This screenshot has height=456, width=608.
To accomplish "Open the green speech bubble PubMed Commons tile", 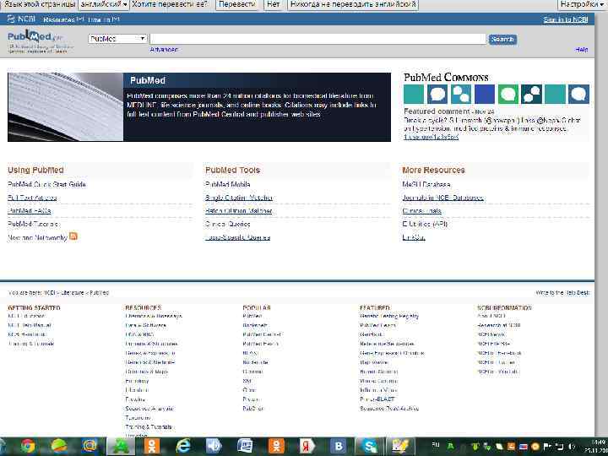I will [x=508, y=95].
